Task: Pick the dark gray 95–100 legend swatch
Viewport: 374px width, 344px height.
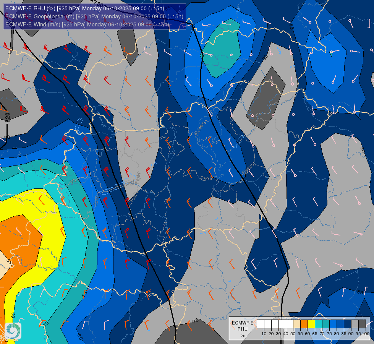Action: tap(362, 324)
